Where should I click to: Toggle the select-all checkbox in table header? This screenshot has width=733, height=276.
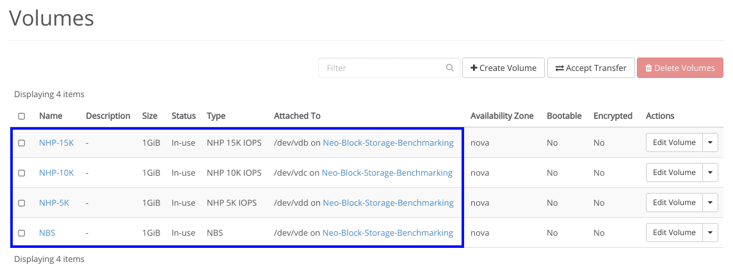(22, 116)
